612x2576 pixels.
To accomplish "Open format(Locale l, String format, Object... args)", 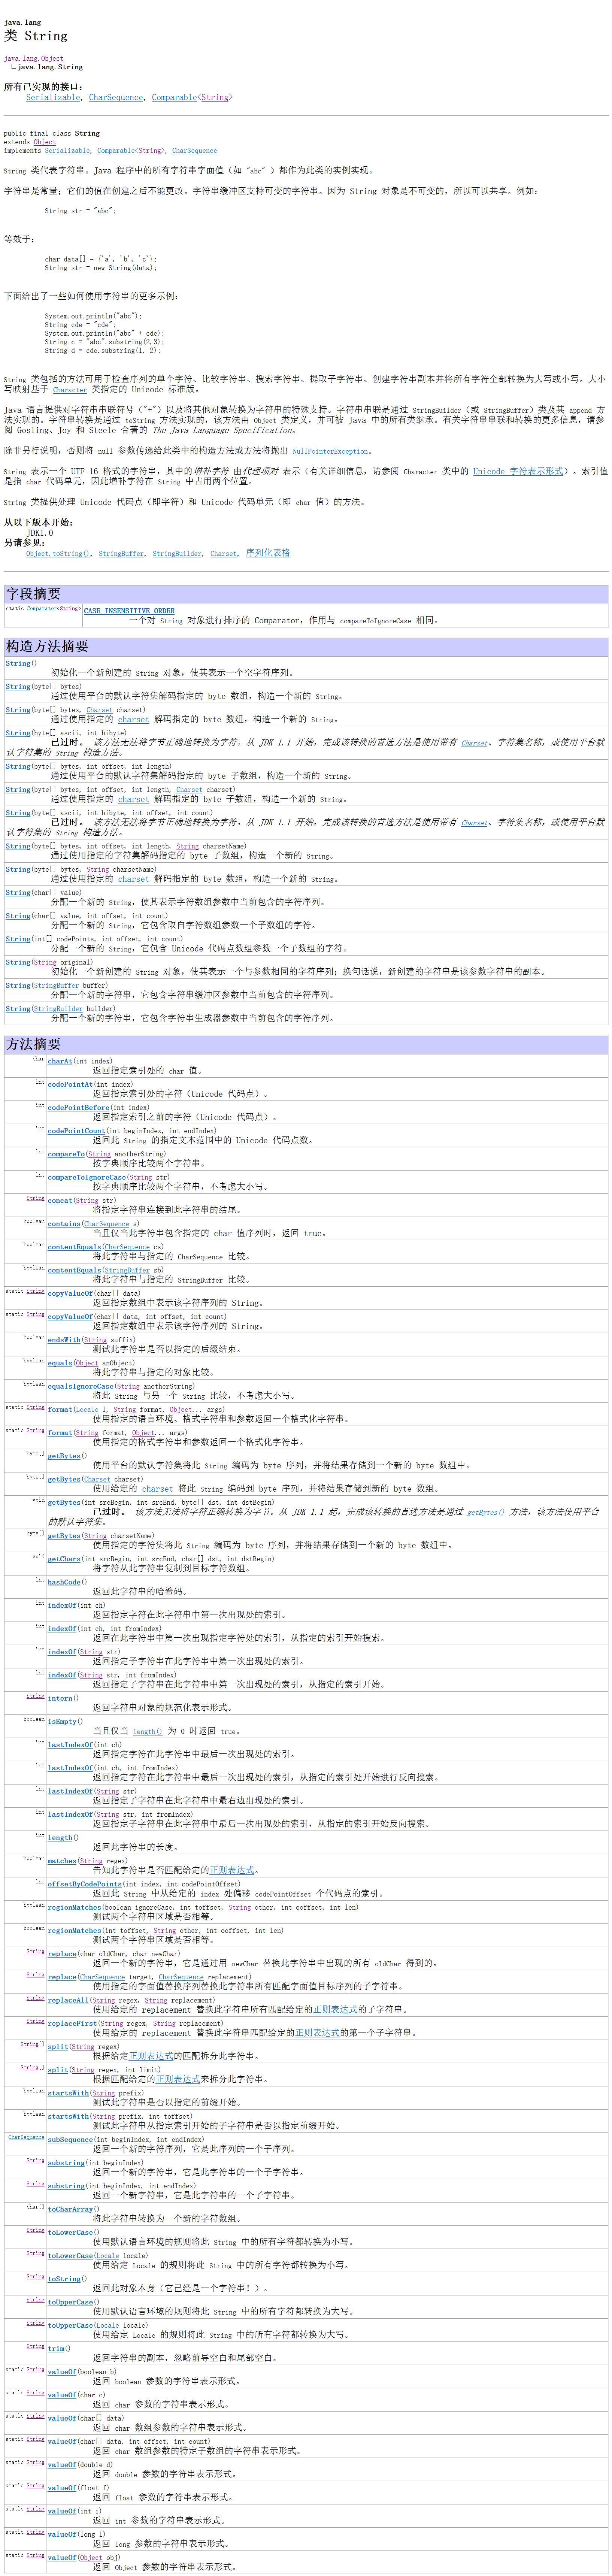I will click(60, 1409).
